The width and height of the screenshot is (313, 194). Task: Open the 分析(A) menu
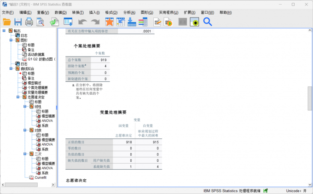click(129, 12)
